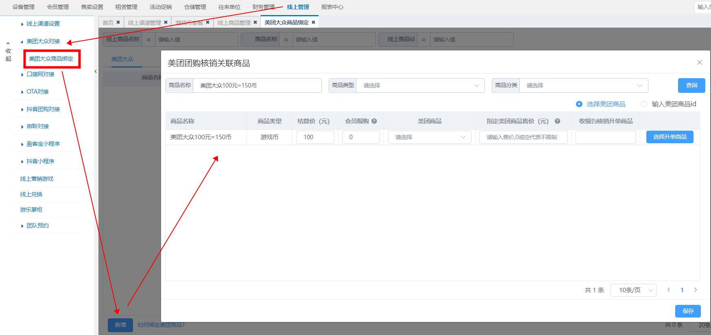Expand the 微聆对接 tree node
711x335 pixels.
pos(22,127)
